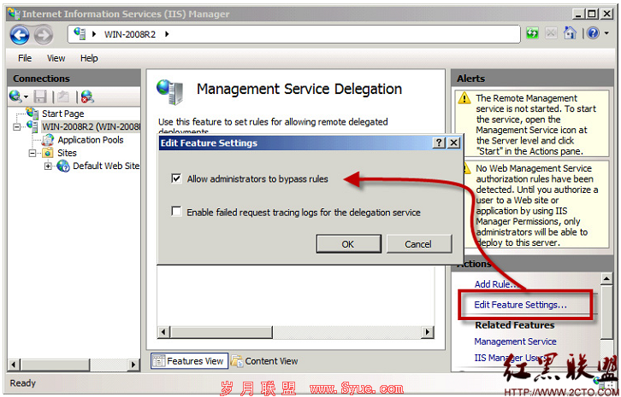
Task: Click the Delete Connection icon in Connections
Action: 87,96
